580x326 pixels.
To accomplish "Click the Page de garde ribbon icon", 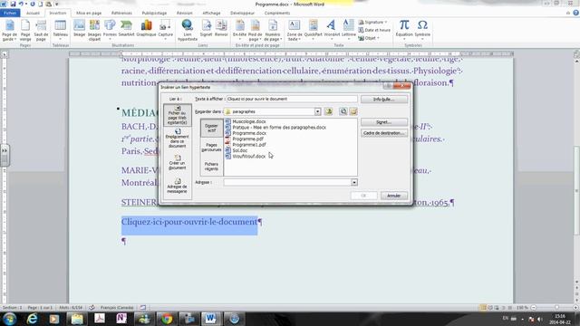I will [9, 30].
